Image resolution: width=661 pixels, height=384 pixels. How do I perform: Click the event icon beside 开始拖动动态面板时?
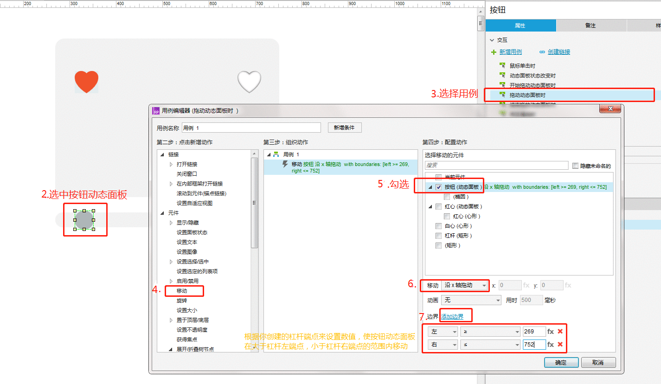coord(502,85)
